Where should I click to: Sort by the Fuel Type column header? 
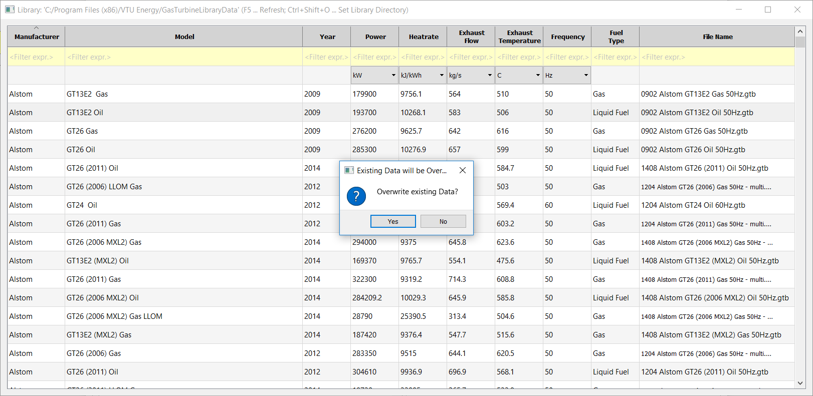click(x=616, y=37)
